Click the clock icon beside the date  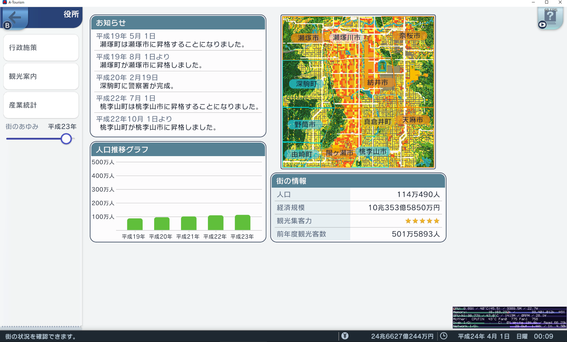[444, 336]
